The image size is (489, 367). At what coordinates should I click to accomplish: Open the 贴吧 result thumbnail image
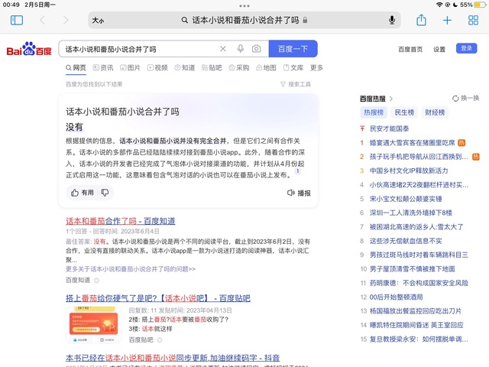94,325
